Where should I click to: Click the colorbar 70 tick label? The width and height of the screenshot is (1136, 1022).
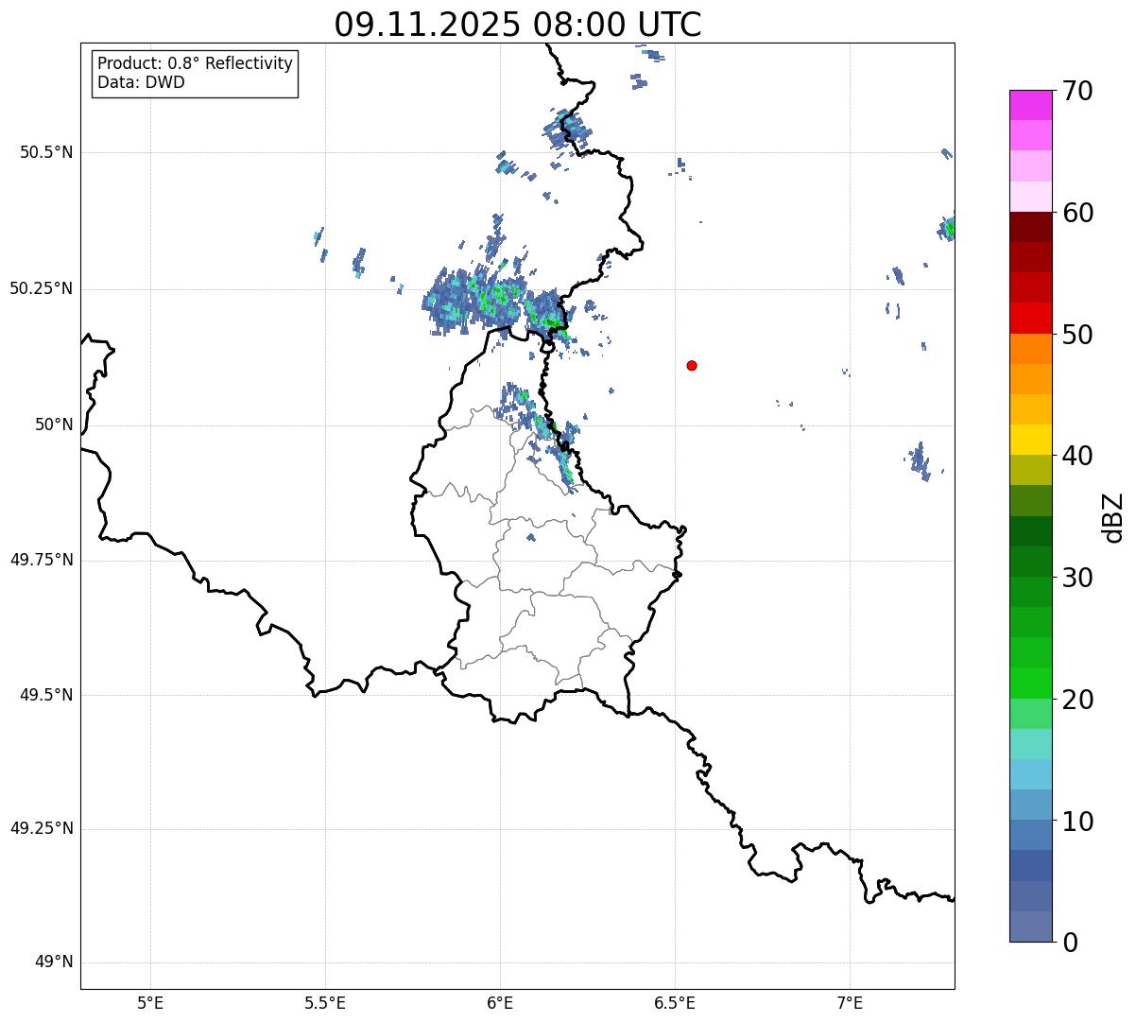pos(1077,91)
